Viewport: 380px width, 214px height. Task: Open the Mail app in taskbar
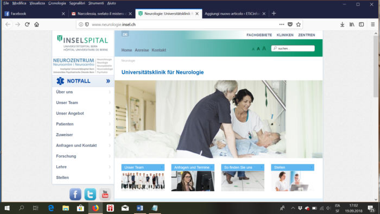[125, 208]
